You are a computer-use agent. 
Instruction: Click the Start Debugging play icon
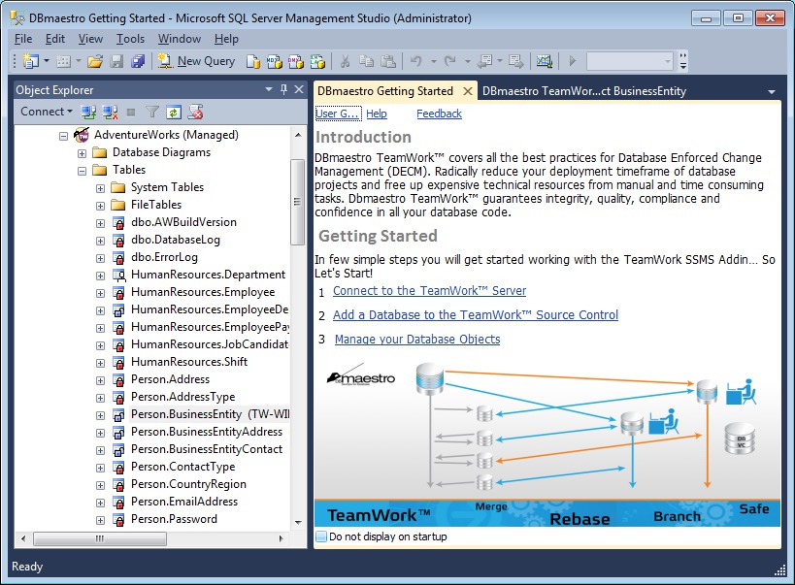point(573,61)
